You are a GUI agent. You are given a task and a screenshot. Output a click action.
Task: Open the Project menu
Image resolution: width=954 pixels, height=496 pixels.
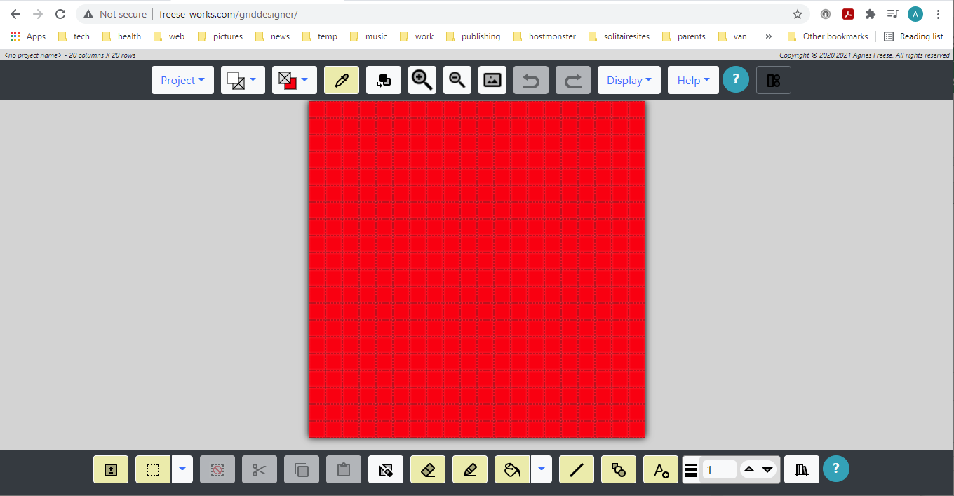point(182,79)
